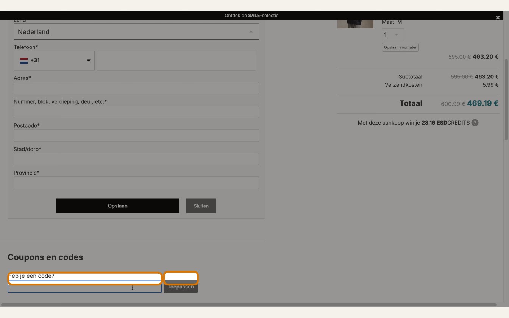Click the Maat: M size text
Viewport: 509px width, 318px height.
pos(392,22)
